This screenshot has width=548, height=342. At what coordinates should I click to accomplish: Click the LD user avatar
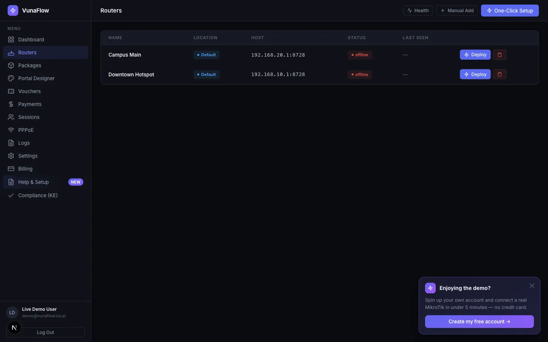tap(12, 312)
